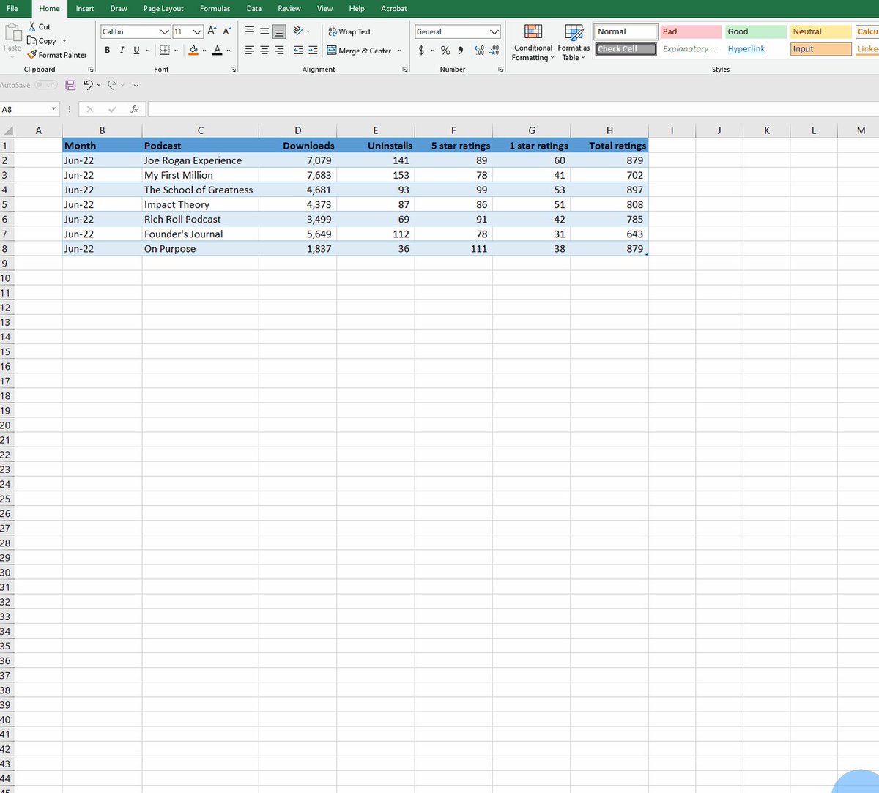Align text left
The height and width of the screenshot is (793, 879).
coord(250,51)
